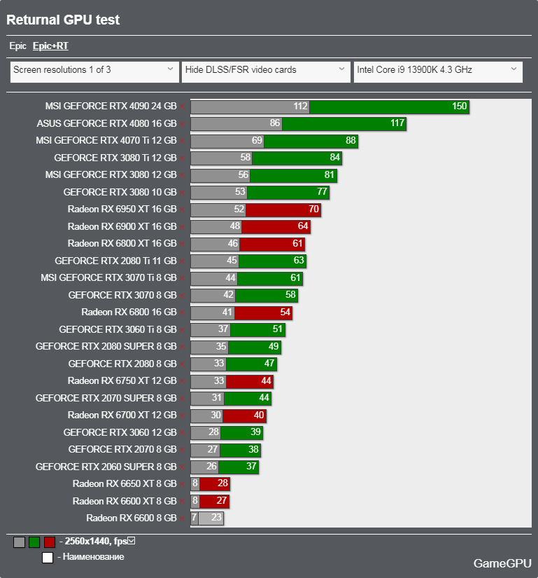
Task: Remove MSI GEFORCE RTX 4090 24 GB row with red x
Action: click(x=182, y=106)
